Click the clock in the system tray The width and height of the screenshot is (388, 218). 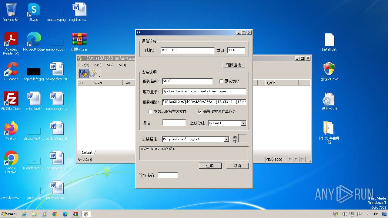(372, 214)
